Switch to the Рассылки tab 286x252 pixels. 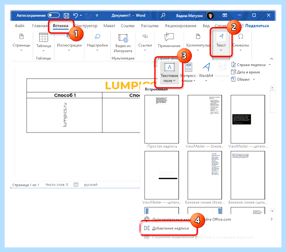[149, 26]
